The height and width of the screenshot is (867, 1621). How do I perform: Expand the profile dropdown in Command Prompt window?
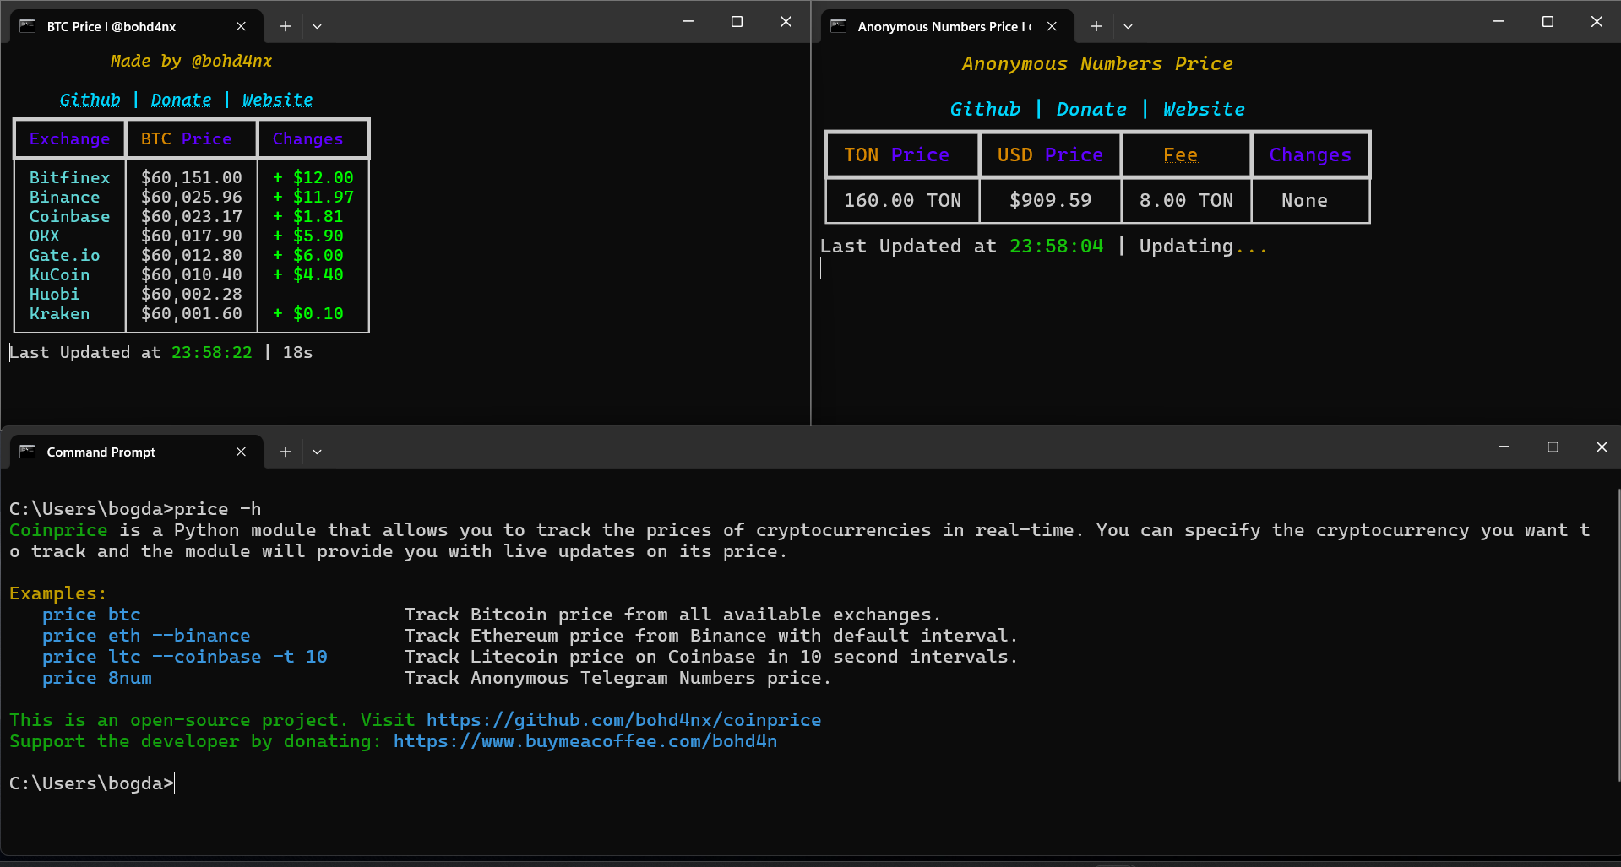[x=318, y=452]
